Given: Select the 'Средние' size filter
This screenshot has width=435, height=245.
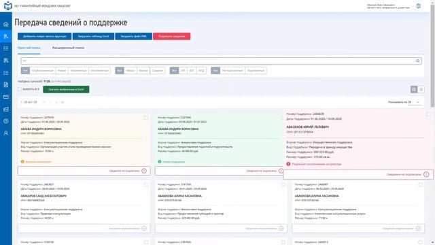Looking at the screenshot, I should (157, 71).
